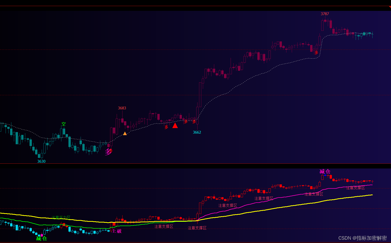Click the tall candle rising from the 3662 low
391x243 pixels.
(x=200, y=95)
